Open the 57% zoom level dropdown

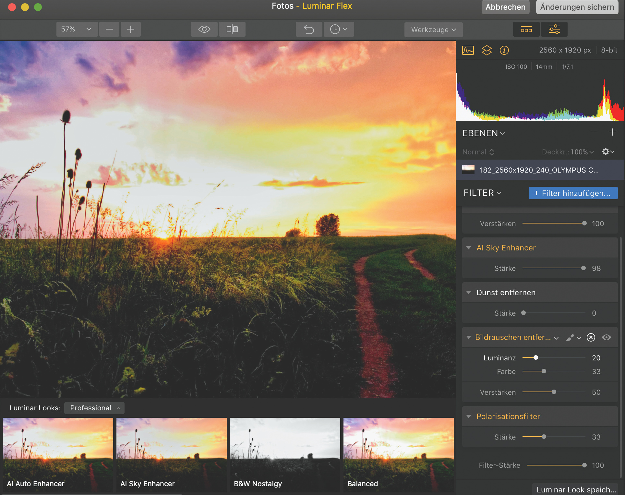tap(77, 30)
